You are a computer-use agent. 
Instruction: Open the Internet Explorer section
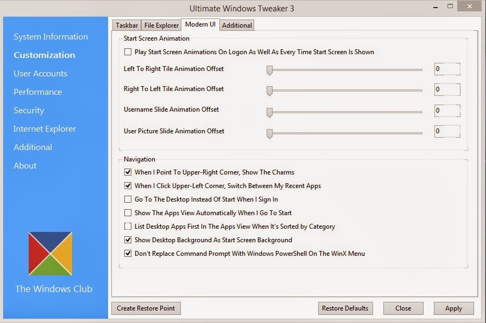(45, 128)
